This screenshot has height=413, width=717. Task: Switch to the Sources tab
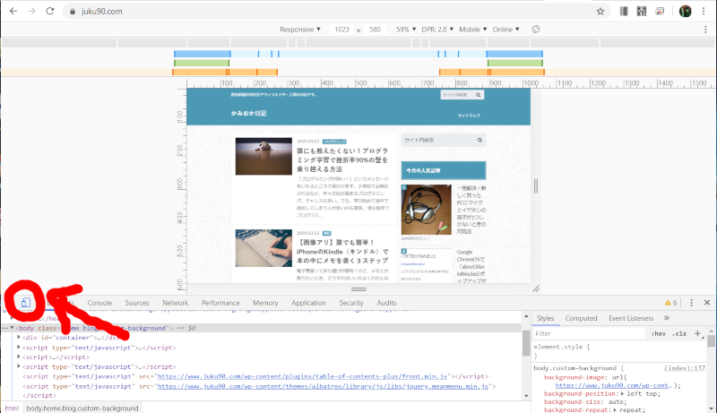point(137,303)
